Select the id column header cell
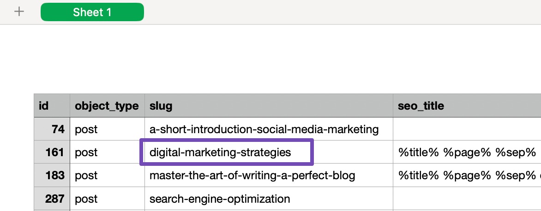Viewport: 541px width, 211px height. pos(52,106)
